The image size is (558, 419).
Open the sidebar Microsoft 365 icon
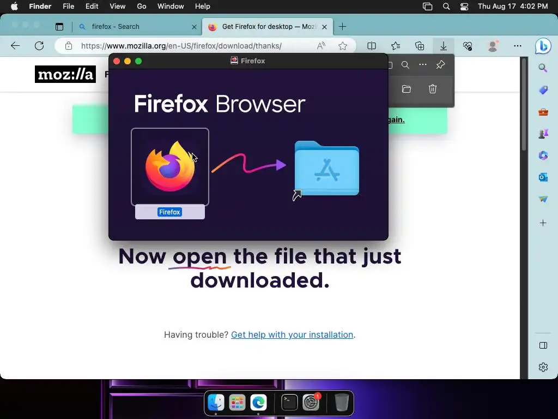543,155
